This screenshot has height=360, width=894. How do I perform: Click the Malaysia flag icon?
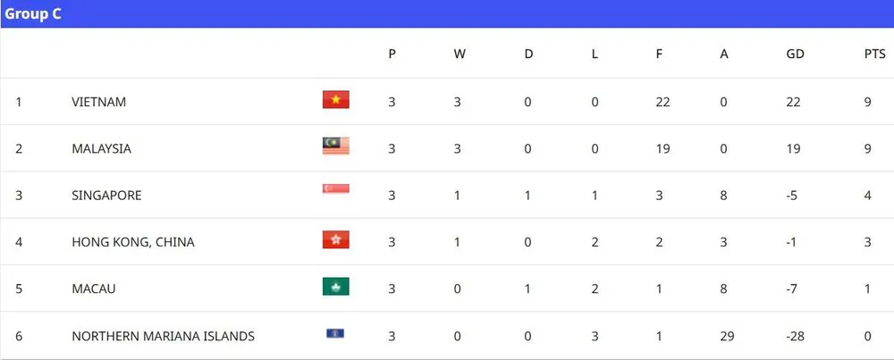pyautogui.click(x=336, y=147)
